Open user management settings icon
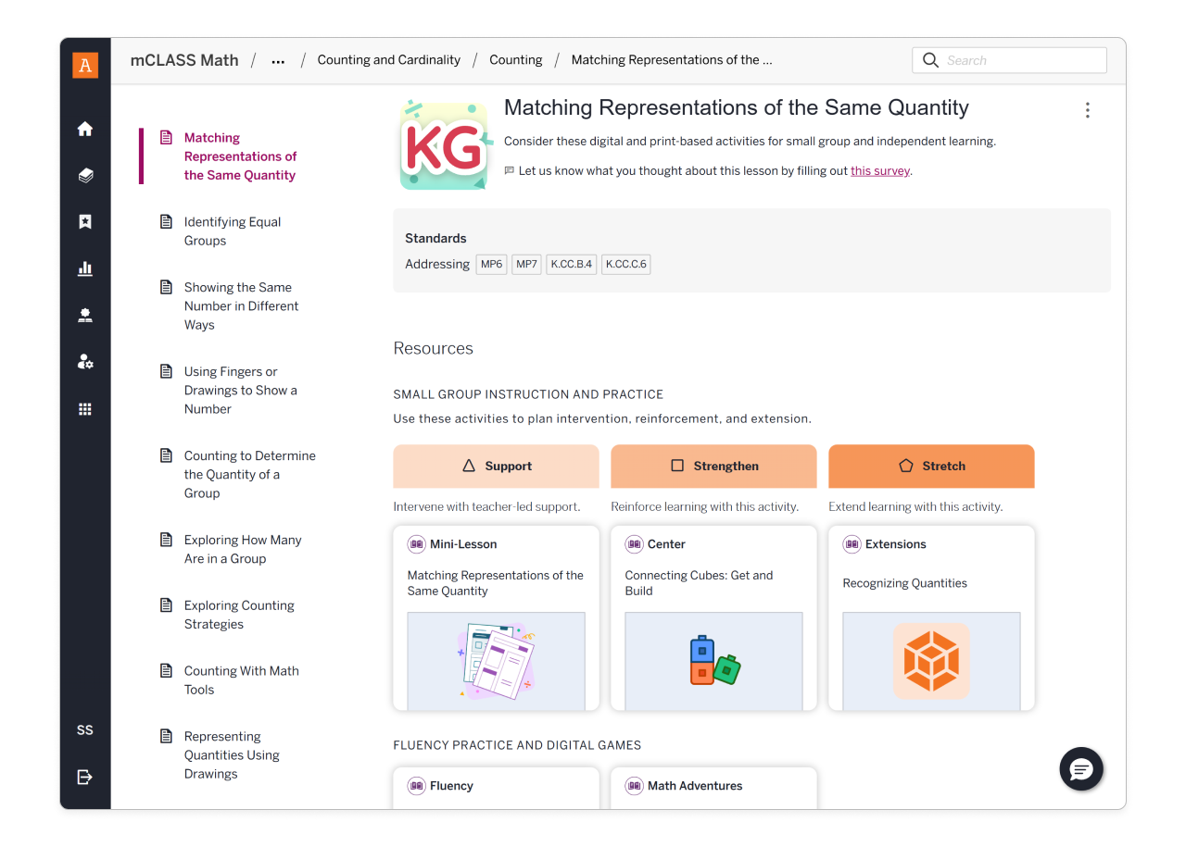 click(x=84, y=361)
